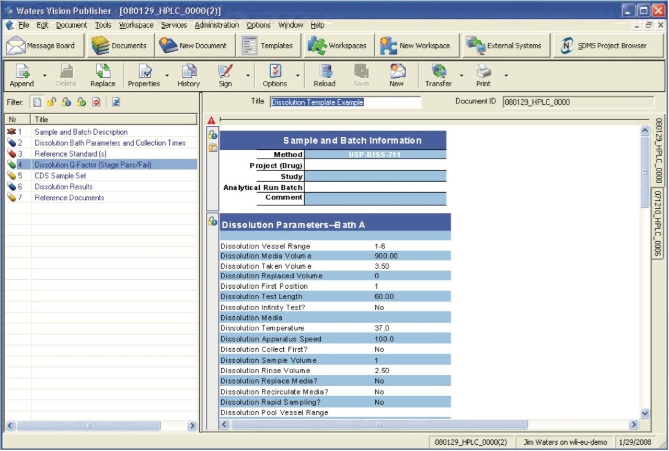Open the Properties dropdown arrow
Viewport: 669px width, 451px height.
[x=167, y=76]
